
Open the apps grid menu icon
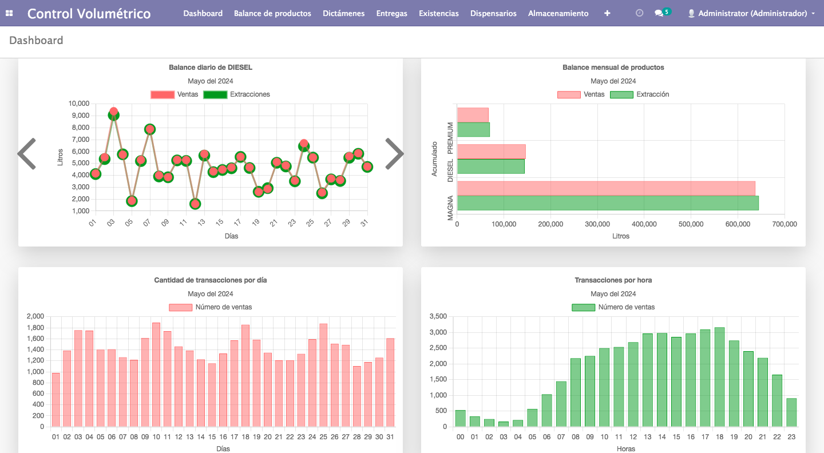click(9, 13)
